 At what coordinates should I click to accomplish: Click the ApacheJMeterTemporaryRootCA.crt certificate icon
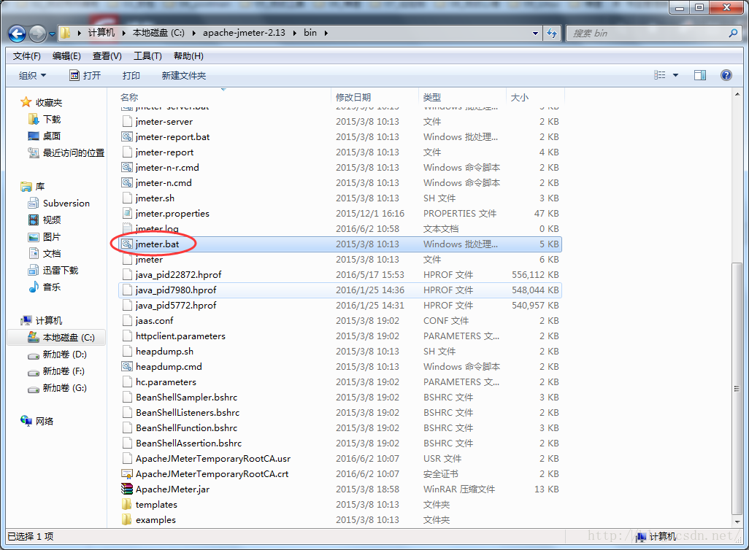point(126,473)
